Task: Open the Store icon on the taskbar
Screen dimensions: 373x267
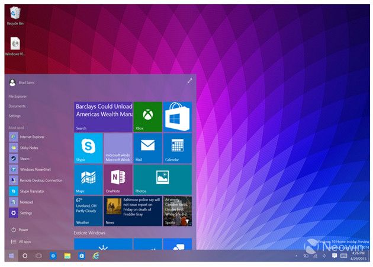Action: pos(81,256)
